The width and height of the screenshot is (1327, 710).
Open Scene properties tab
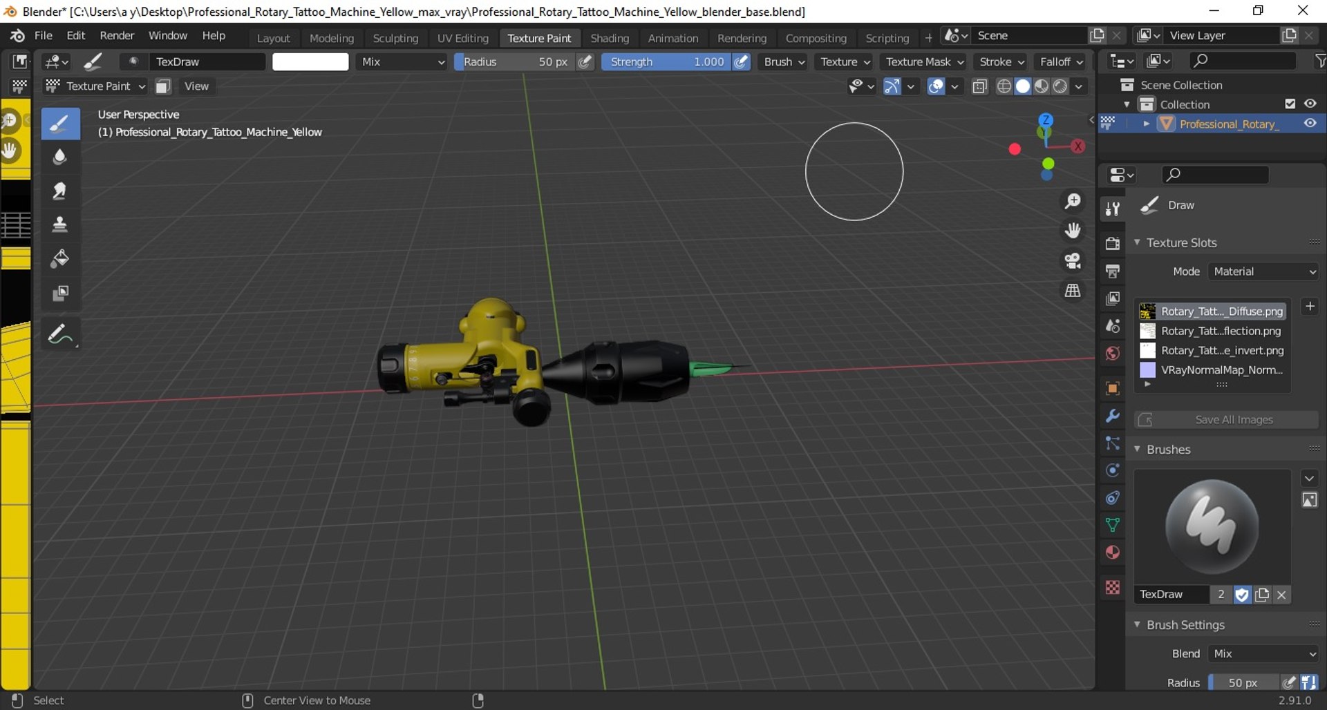(x=1112, y=326)
